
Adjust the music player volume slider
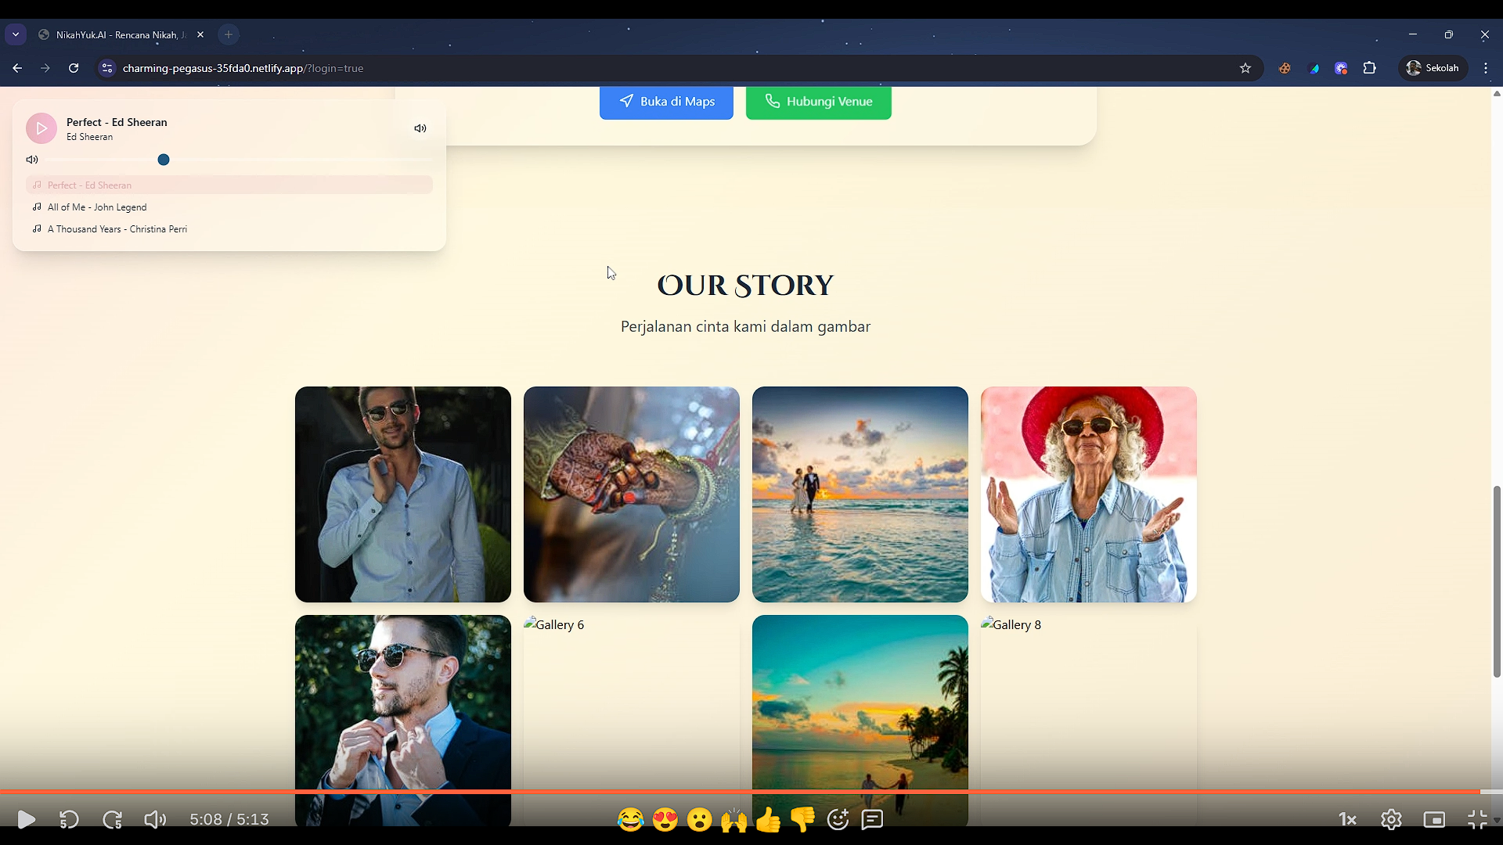[164, 160]
